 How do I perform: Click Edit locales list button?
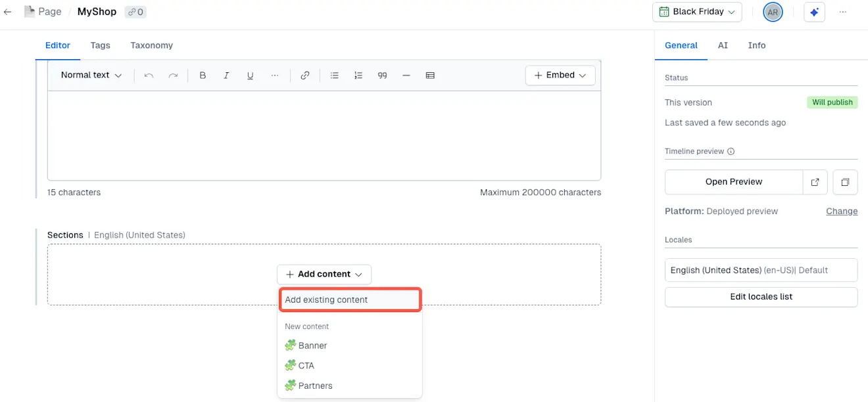[761, 297]
